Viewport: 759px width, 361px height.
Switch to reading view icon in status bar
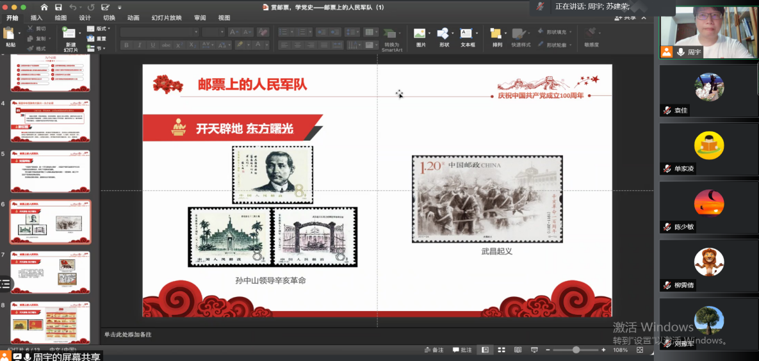point(518,350)
